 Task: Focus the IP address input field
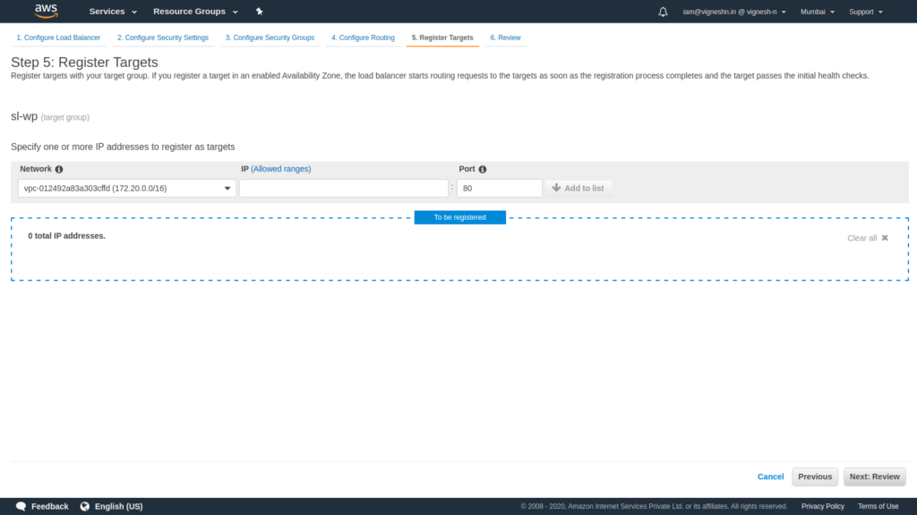pyautogui.click(x=344, y=188)
